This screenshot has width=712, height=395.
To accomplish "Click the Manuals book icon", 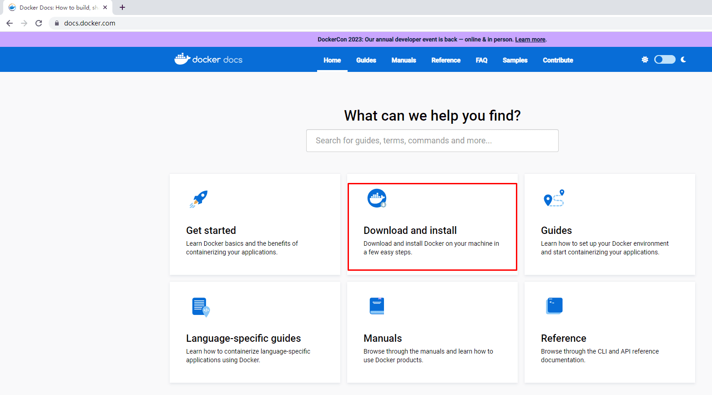I will [x=377, y=306].
